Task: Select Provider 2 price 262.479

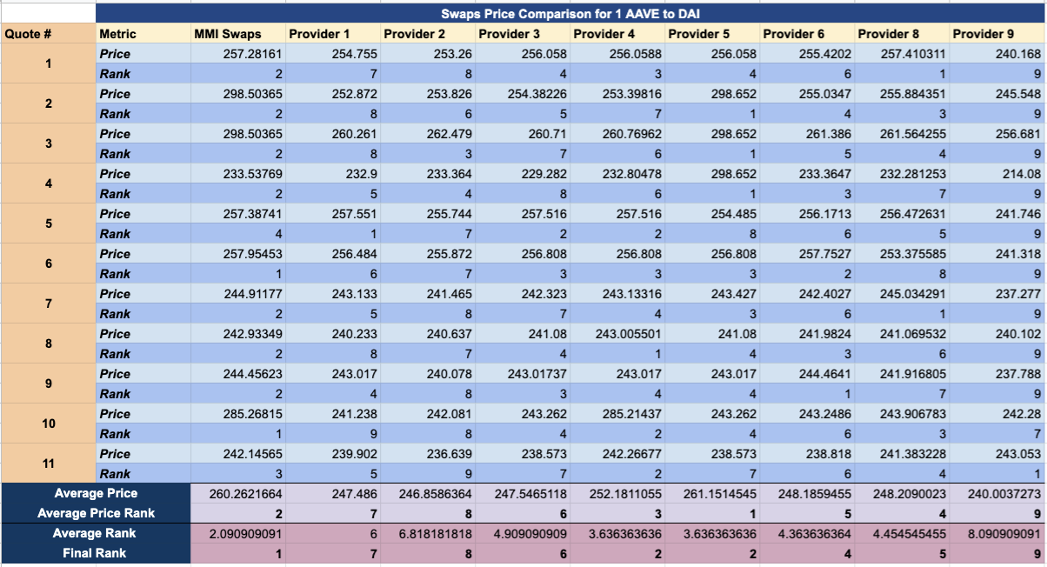Action: (428, 134)
